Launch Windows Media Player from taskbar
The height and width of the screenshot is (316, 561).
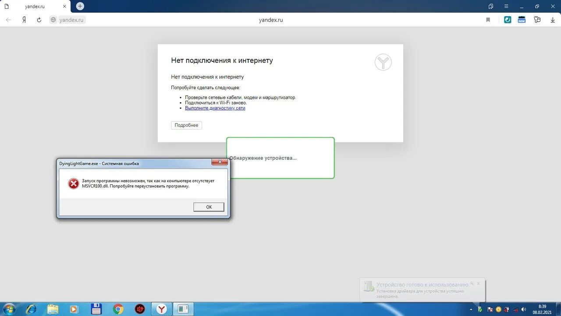point(74,309)
